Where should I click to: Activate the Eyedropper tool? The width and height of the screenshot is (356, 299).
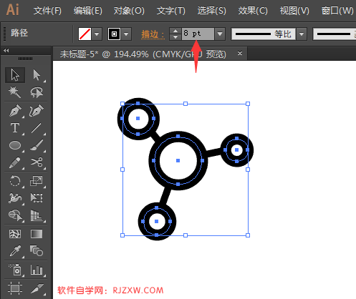15,251
